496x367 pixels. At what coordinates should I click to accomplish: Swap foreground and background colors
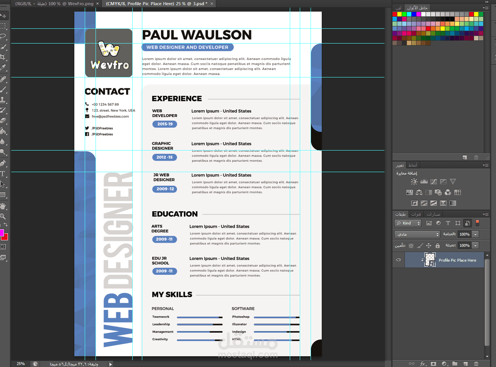coord(6,225)
